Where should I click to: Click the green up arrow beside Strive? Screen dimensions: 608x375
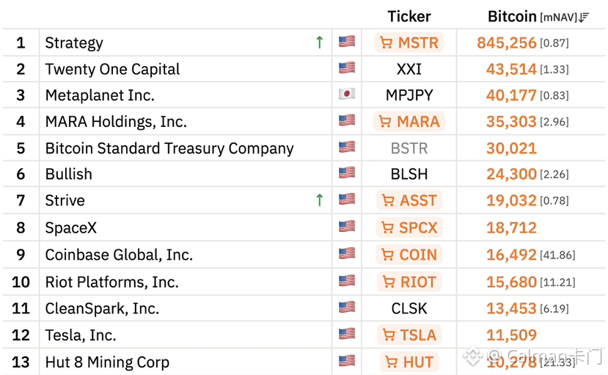click(320, 200)
